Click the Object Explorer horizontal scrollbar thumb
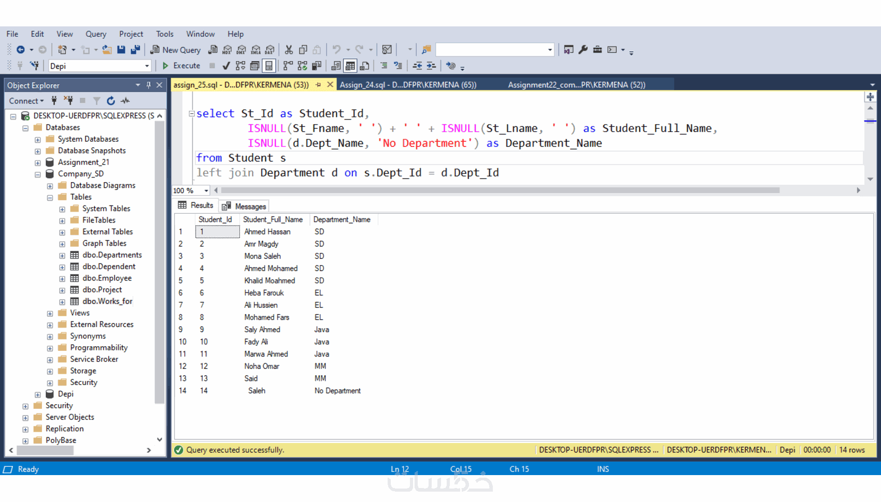The width and height of the screenshot is (881, 502). click(45, 450)
